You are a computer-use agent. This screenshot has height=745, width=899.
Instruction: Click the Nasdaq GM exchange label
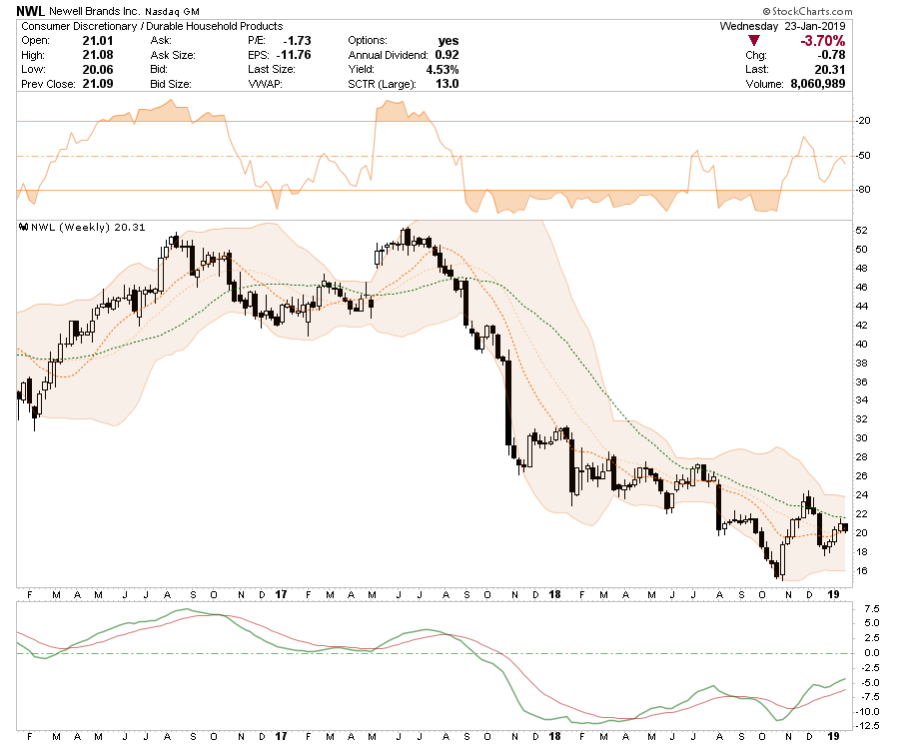[172, 11]
